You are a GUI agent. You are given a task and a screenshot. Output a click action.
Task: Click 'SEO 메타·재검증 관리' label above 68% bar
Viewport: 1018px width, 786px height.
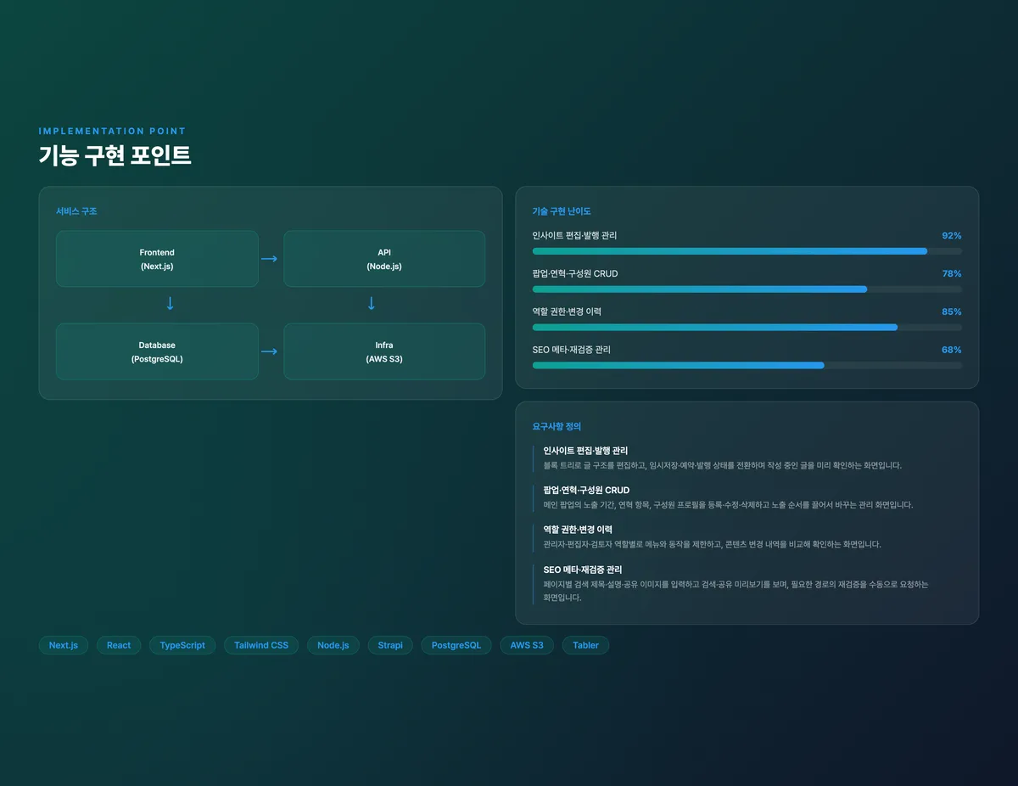[572, 350]
